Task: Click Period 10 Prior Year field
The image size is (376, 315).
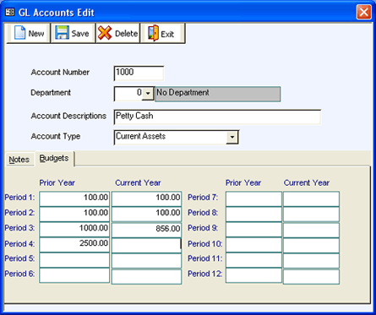Action: 253,245
